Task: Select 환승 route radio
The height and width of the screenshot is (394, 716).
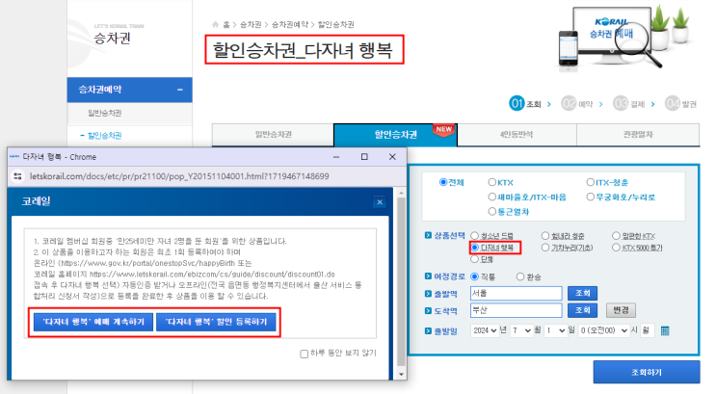Action: point(520,276)
